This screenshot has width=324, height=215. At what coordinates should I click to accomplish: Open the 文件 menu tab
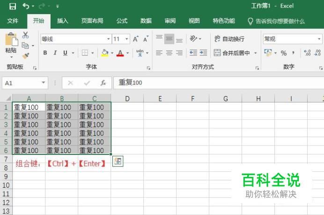pos(13,21)
